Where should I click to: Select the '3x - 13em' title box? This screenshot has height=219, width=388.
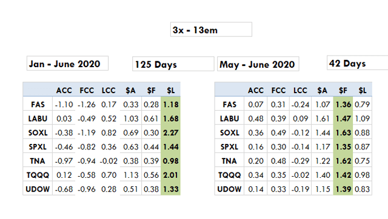tap(211, 30)
